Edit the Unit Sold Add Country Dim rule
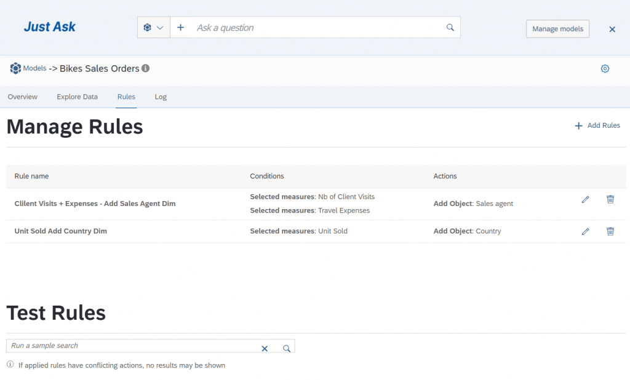Viewport: 630px width, 380px height. click(x=586, y=231)
